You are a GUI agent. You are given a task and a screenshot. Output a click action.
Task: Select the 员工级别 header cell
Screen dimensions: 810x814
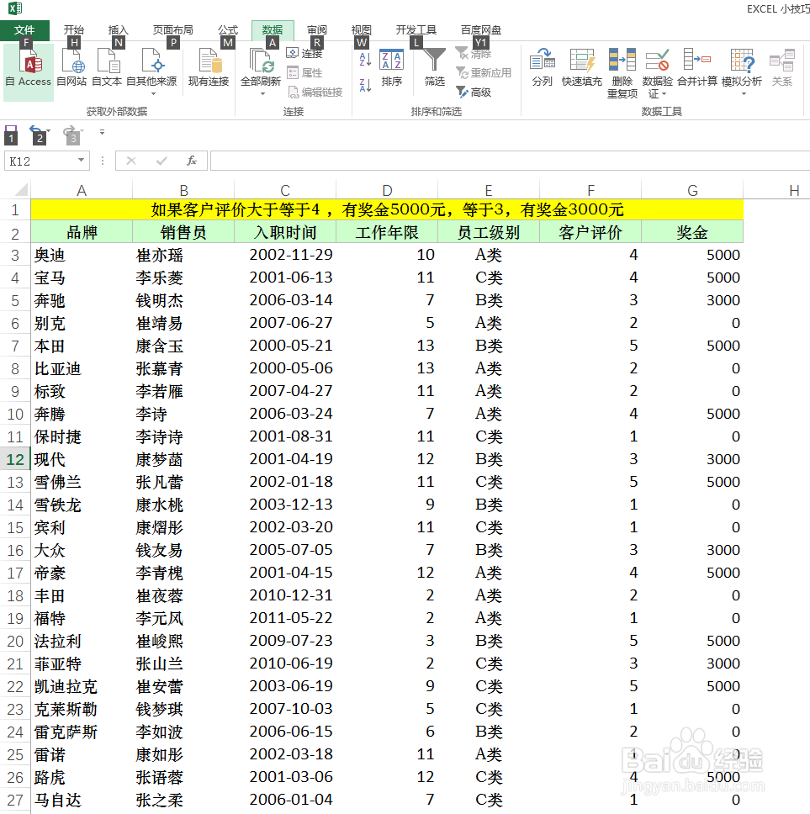pos(489,232)
